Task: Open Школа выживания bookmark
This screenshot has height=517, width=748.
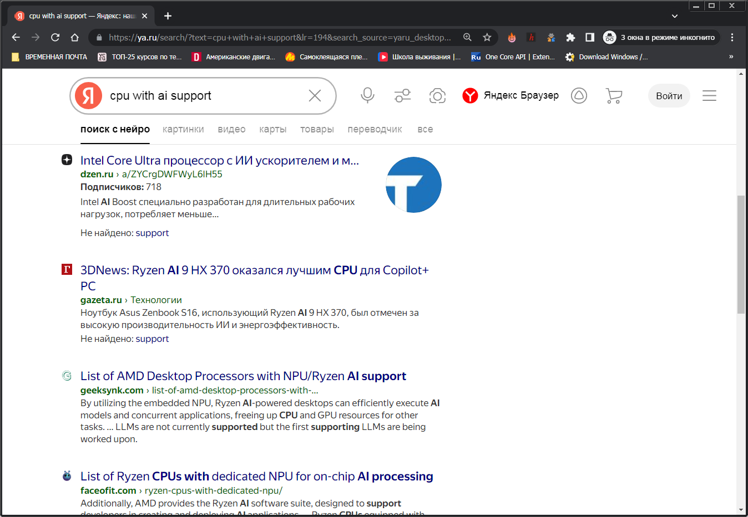Action: (420, 57)
